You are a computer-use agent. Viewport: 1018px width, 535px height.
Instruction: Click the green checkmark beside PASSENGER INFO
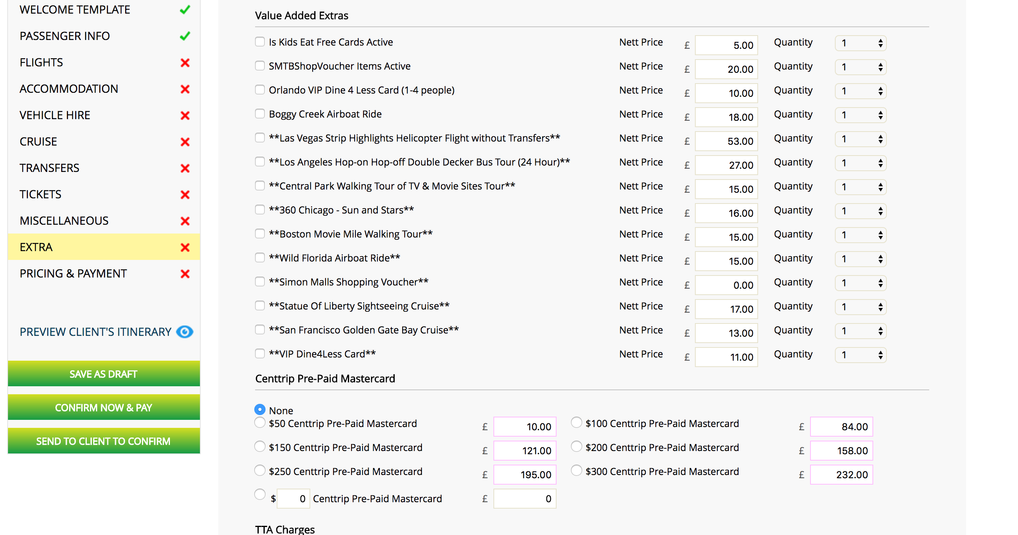185,36
